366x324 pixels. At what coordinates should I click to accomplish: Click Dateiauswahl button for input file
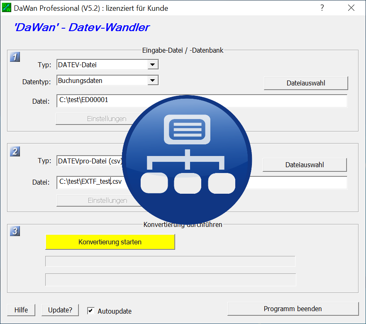click(306, 83)
